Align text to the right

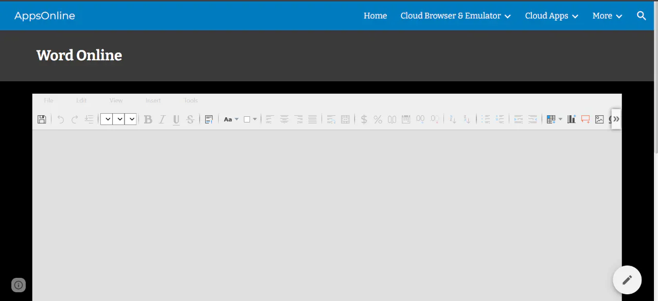(298, 119)
